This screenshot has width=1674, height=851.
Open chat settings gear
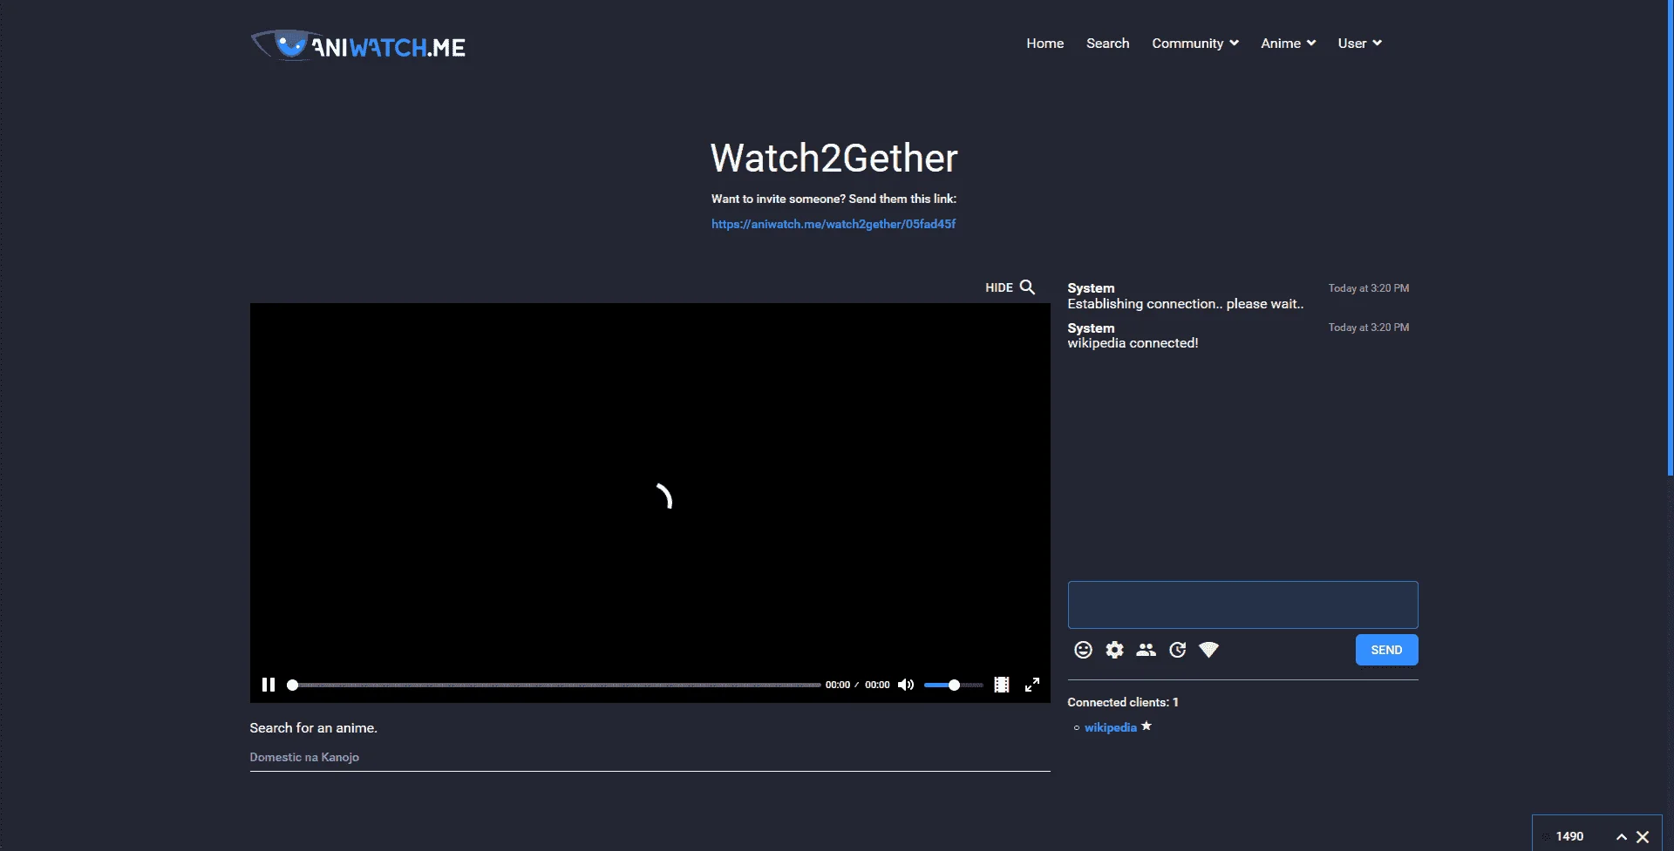1114,650
